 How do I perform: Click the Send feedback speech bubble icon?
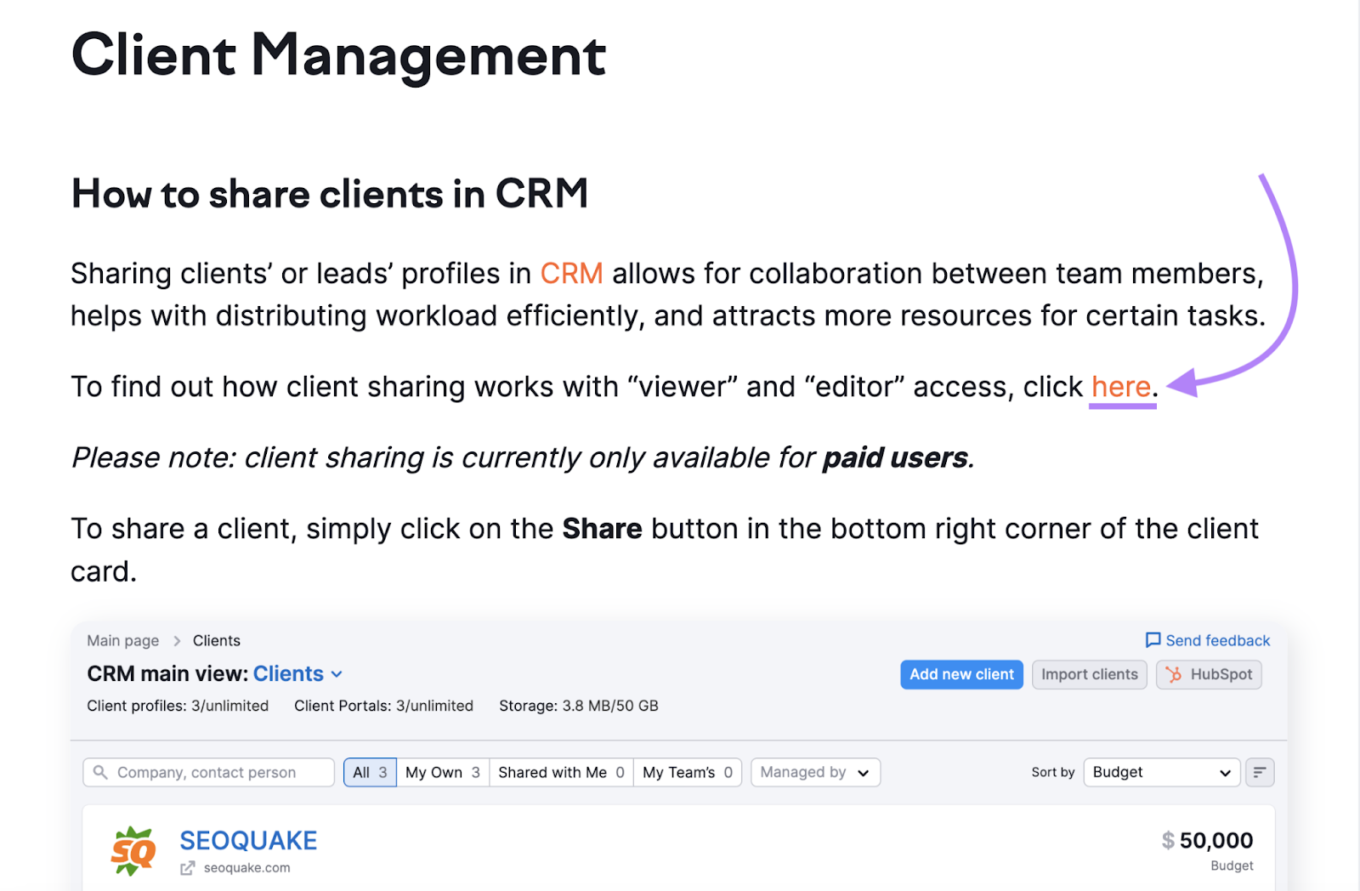(x=1153, y=640)
